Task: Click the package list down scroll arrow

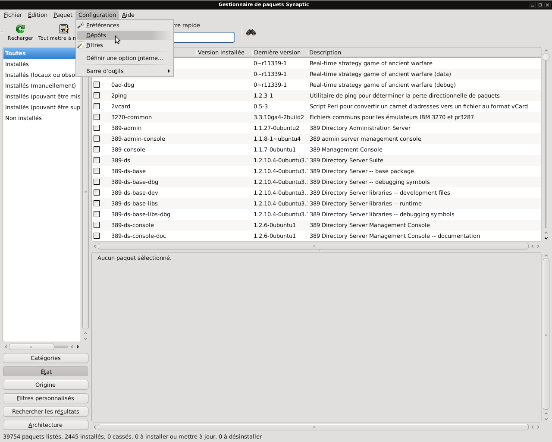Action: (546, 238)
